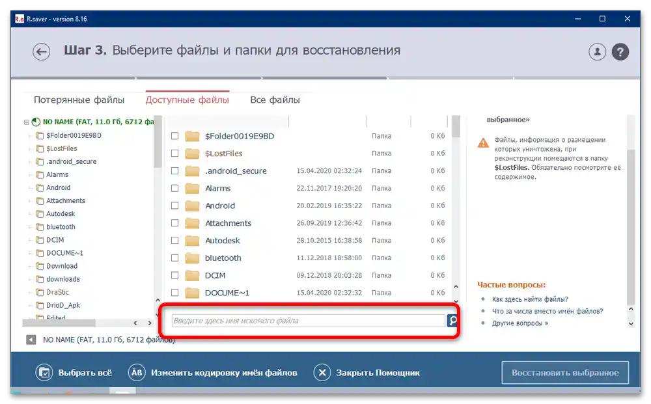
Task: Click the NO NAME drive icon in tree
Action: pos(36,122)
